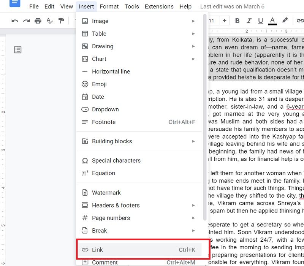Image resolution: width=304 pixels, height=266 pixels.
Task: Select the highlight color pen icon
Action: pos(285,21)
